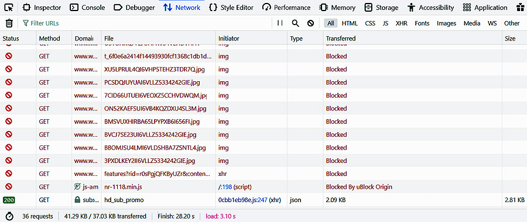The image size is (527, 222).
Task: Click the load: 3.10 s entry
Action: click(221, 216)
